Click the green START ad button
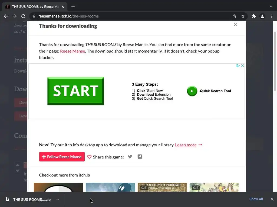The height and width of the screenshot is (207, 277). coord(76,91)
